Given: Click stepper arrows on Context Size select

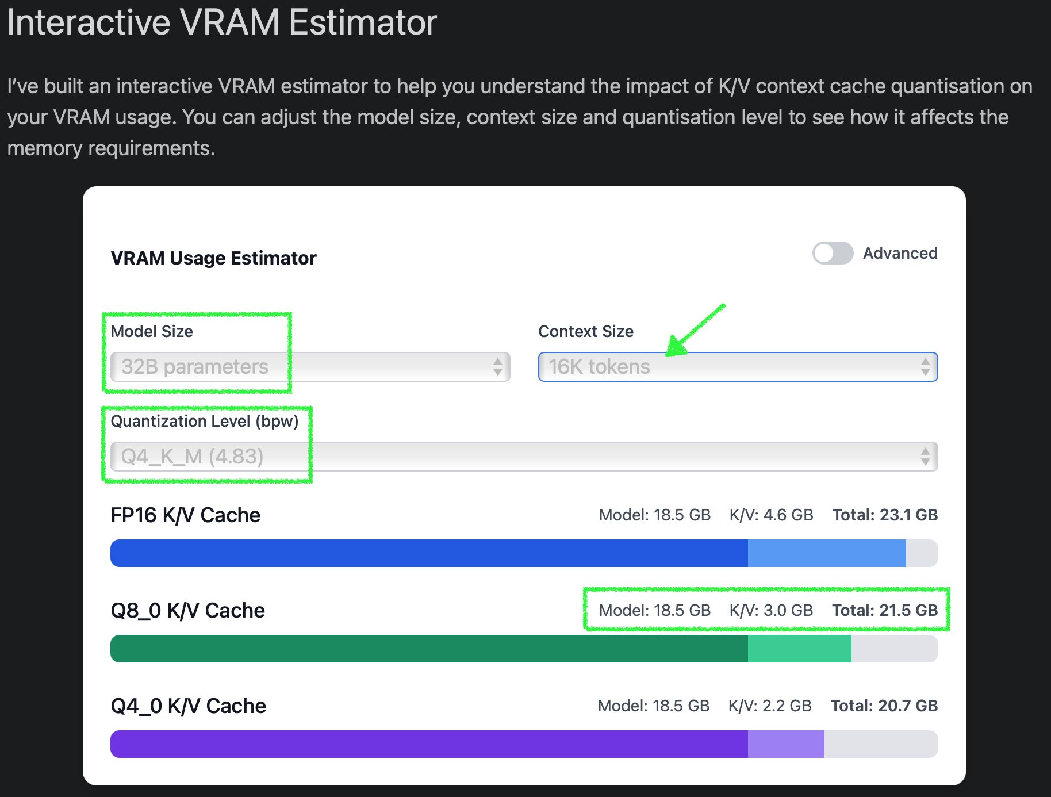Looking at the screenshot, I should 925,367.
